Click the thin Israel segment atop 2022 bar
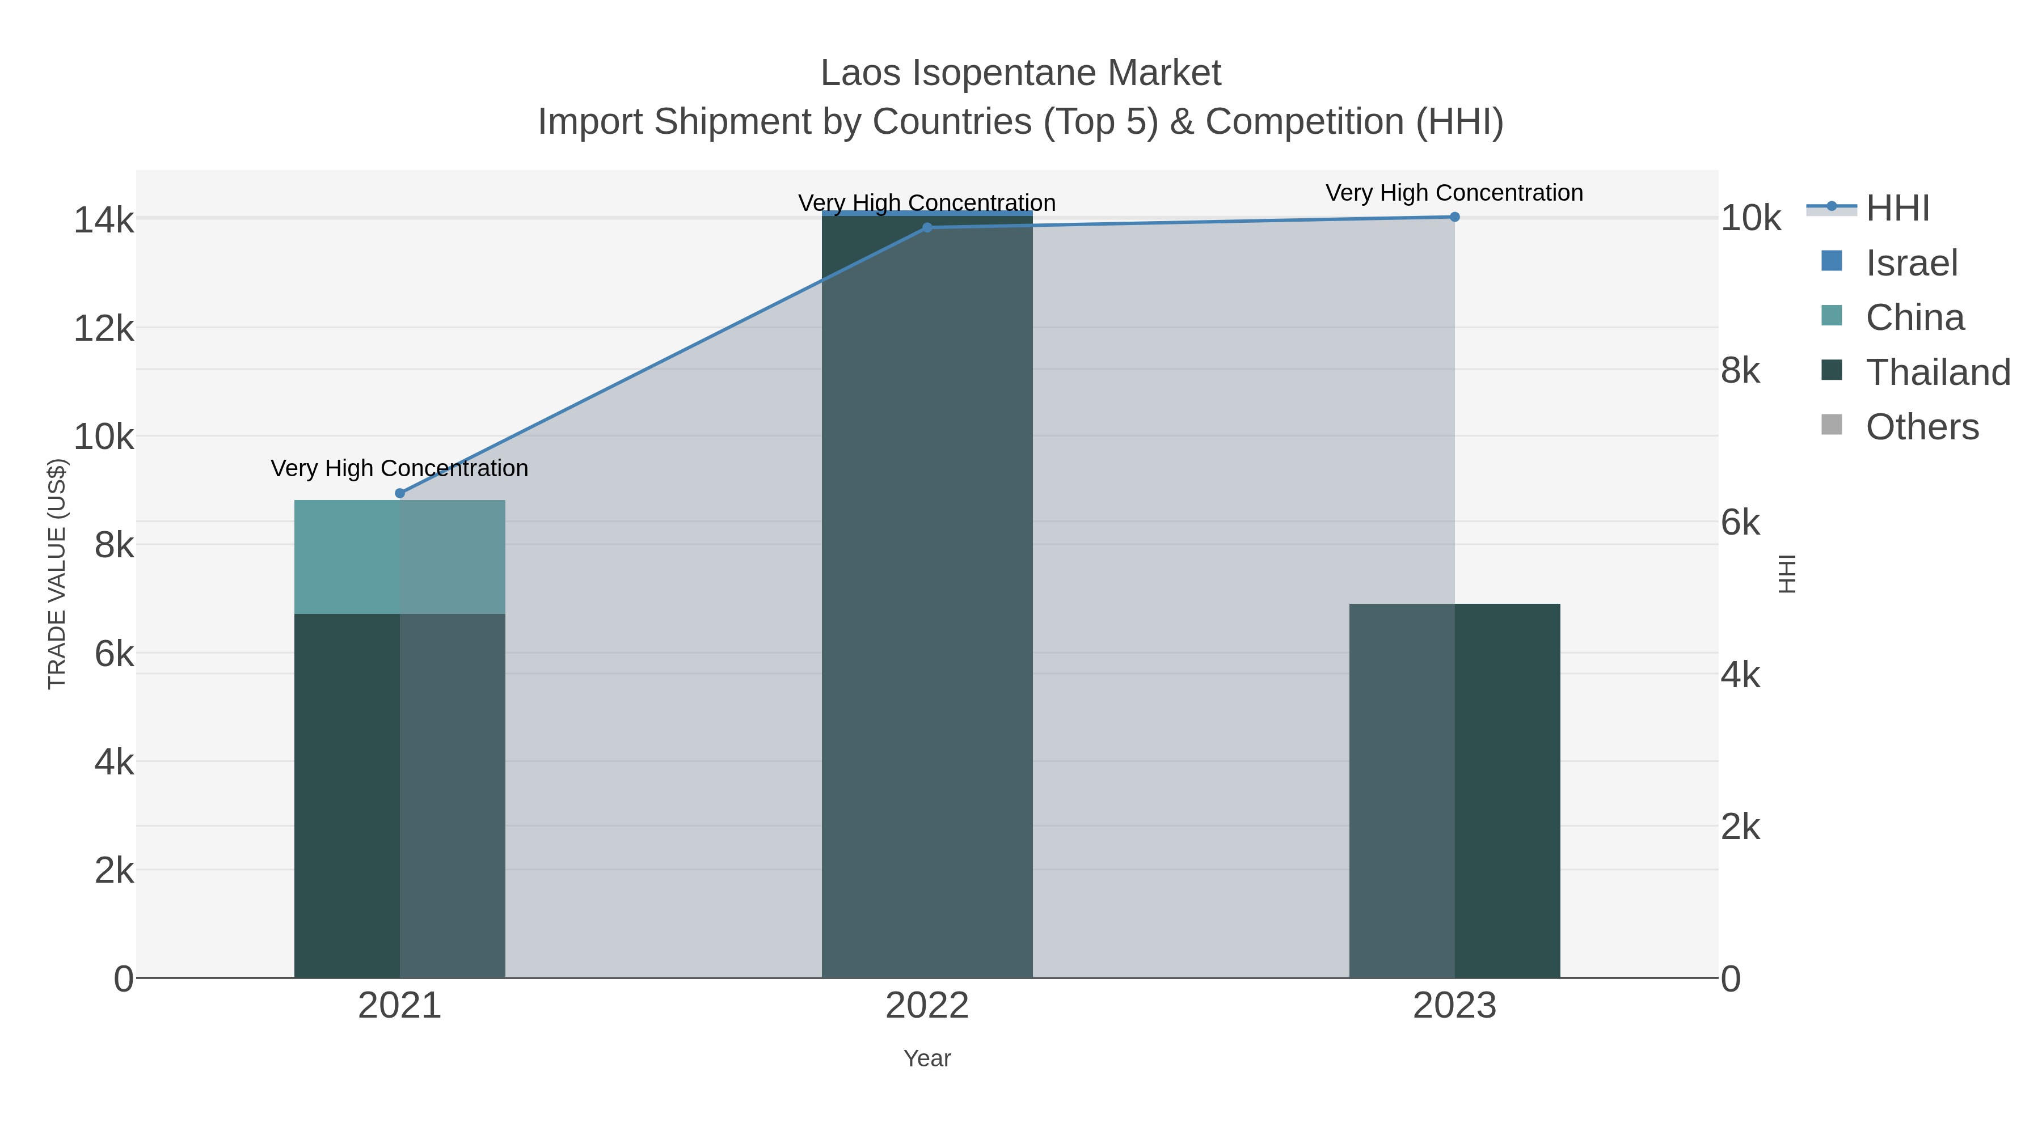 (927, 213)
